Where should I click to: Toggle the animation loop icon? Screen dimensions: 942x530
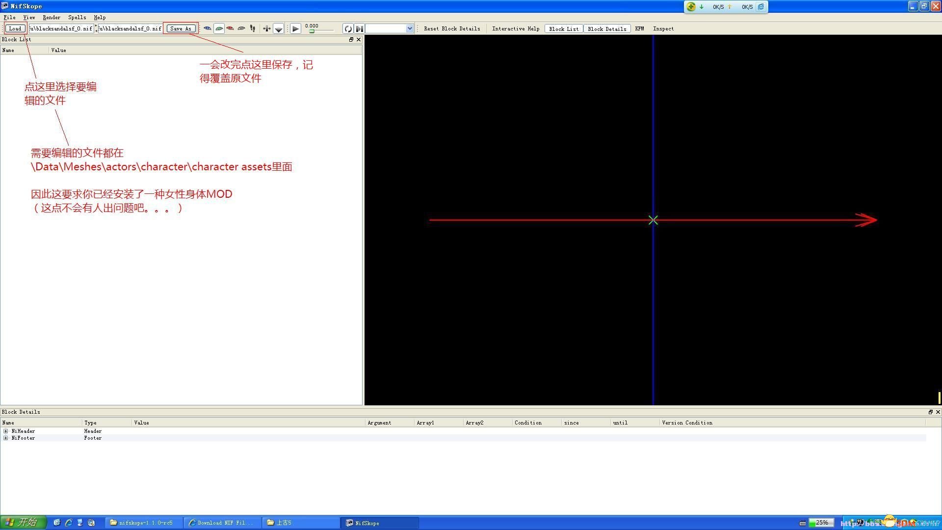pyautogui.click(x=348, y=29)
